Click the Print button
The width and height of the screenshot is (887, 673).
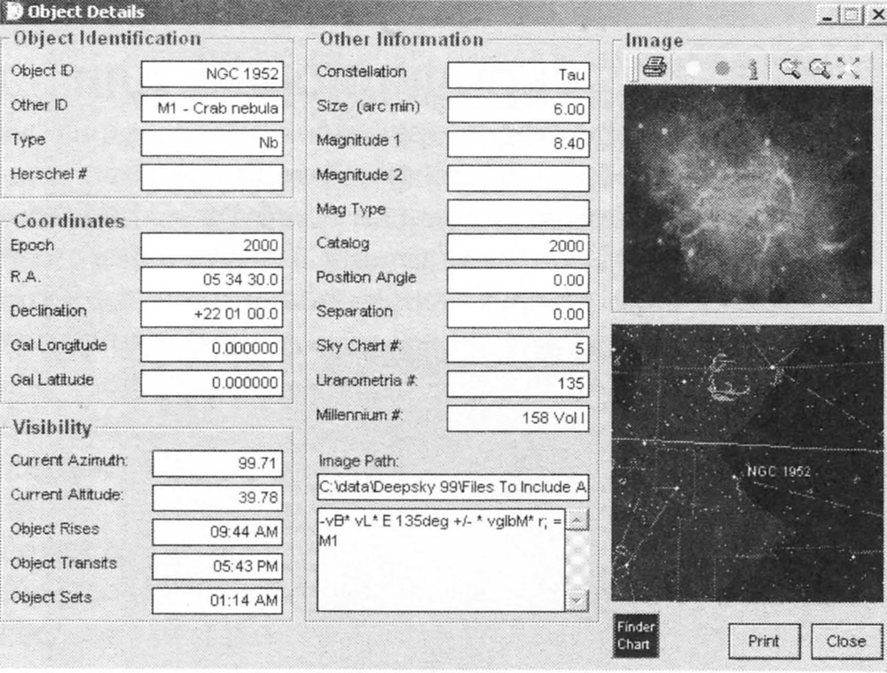click(x=765, y=641)
